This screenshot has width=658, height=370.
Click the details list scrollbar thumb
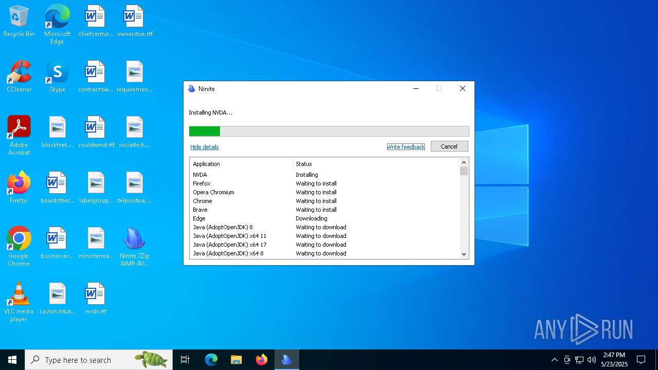pos(464,171)
